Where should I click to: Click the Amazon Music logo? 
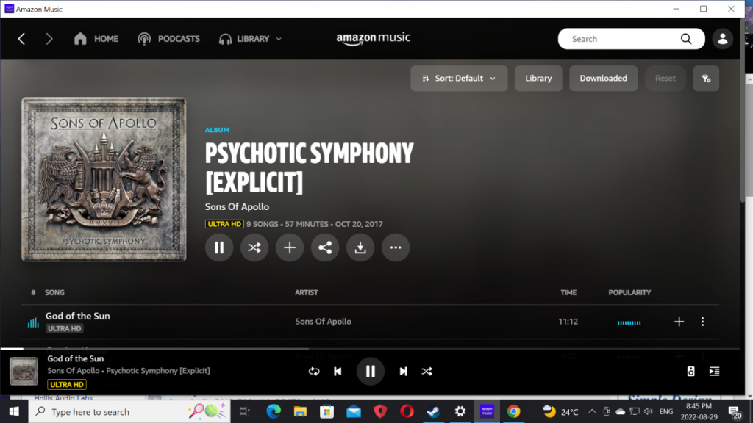[373, 38]
